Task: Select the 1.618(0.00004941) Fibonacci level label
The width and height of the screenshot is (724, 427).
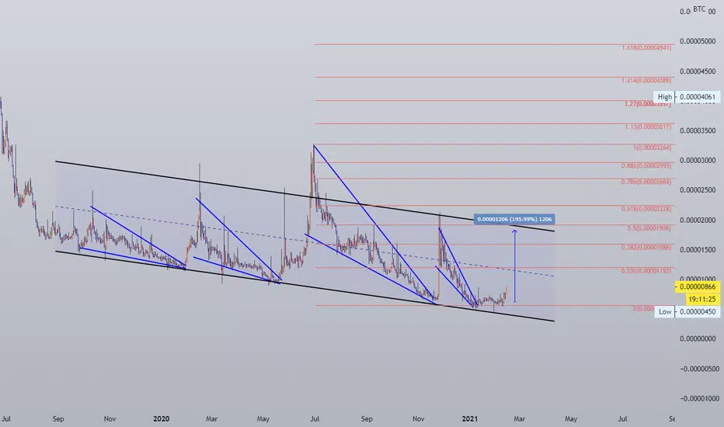Action: 646,47
